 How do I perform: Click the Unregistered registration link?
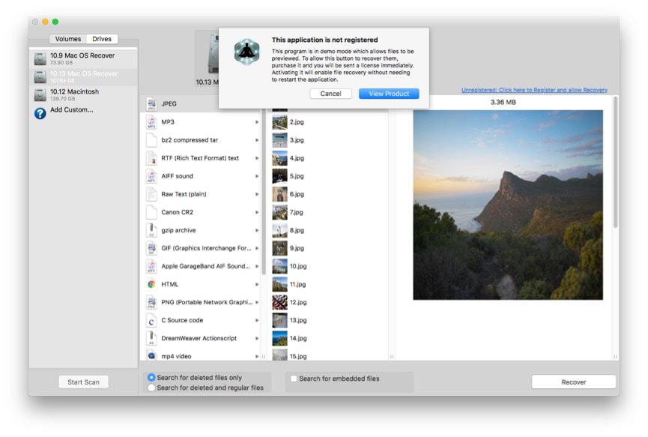coord(534,90)
